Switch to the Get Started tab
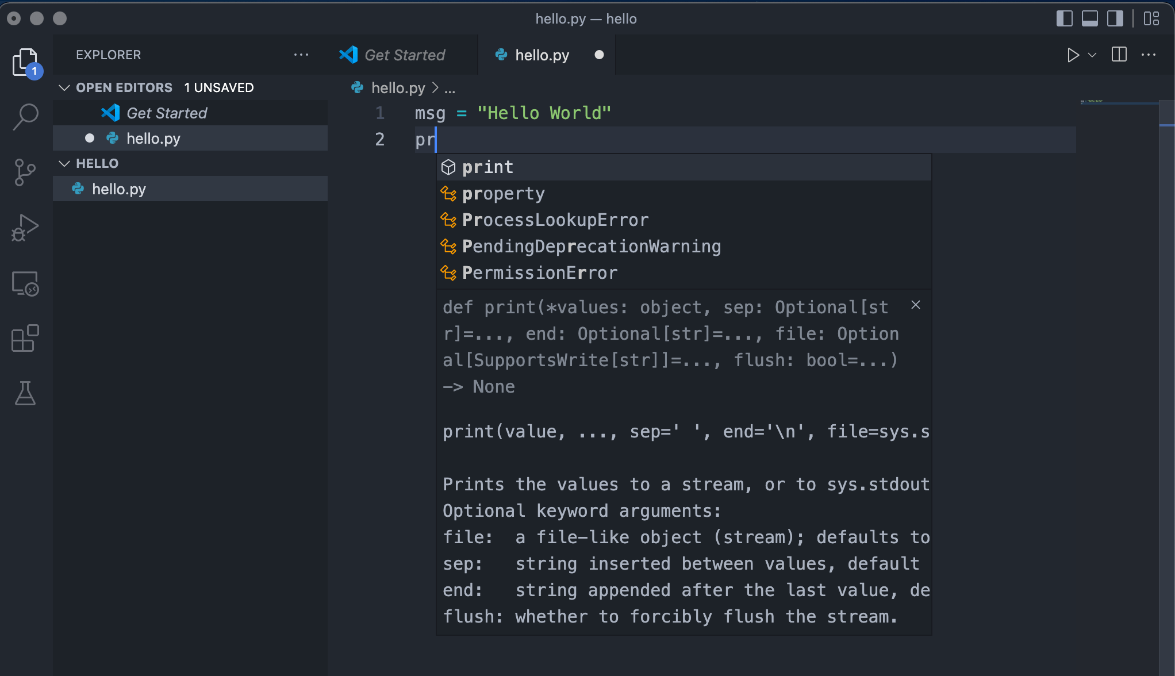This screenshot has height=676, width=1175. [x=405, y=55]
